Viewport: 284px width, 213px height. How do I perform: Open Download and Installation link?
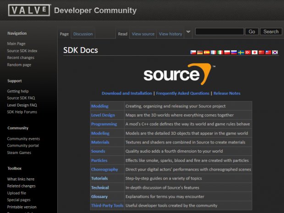tap(127, 93)
